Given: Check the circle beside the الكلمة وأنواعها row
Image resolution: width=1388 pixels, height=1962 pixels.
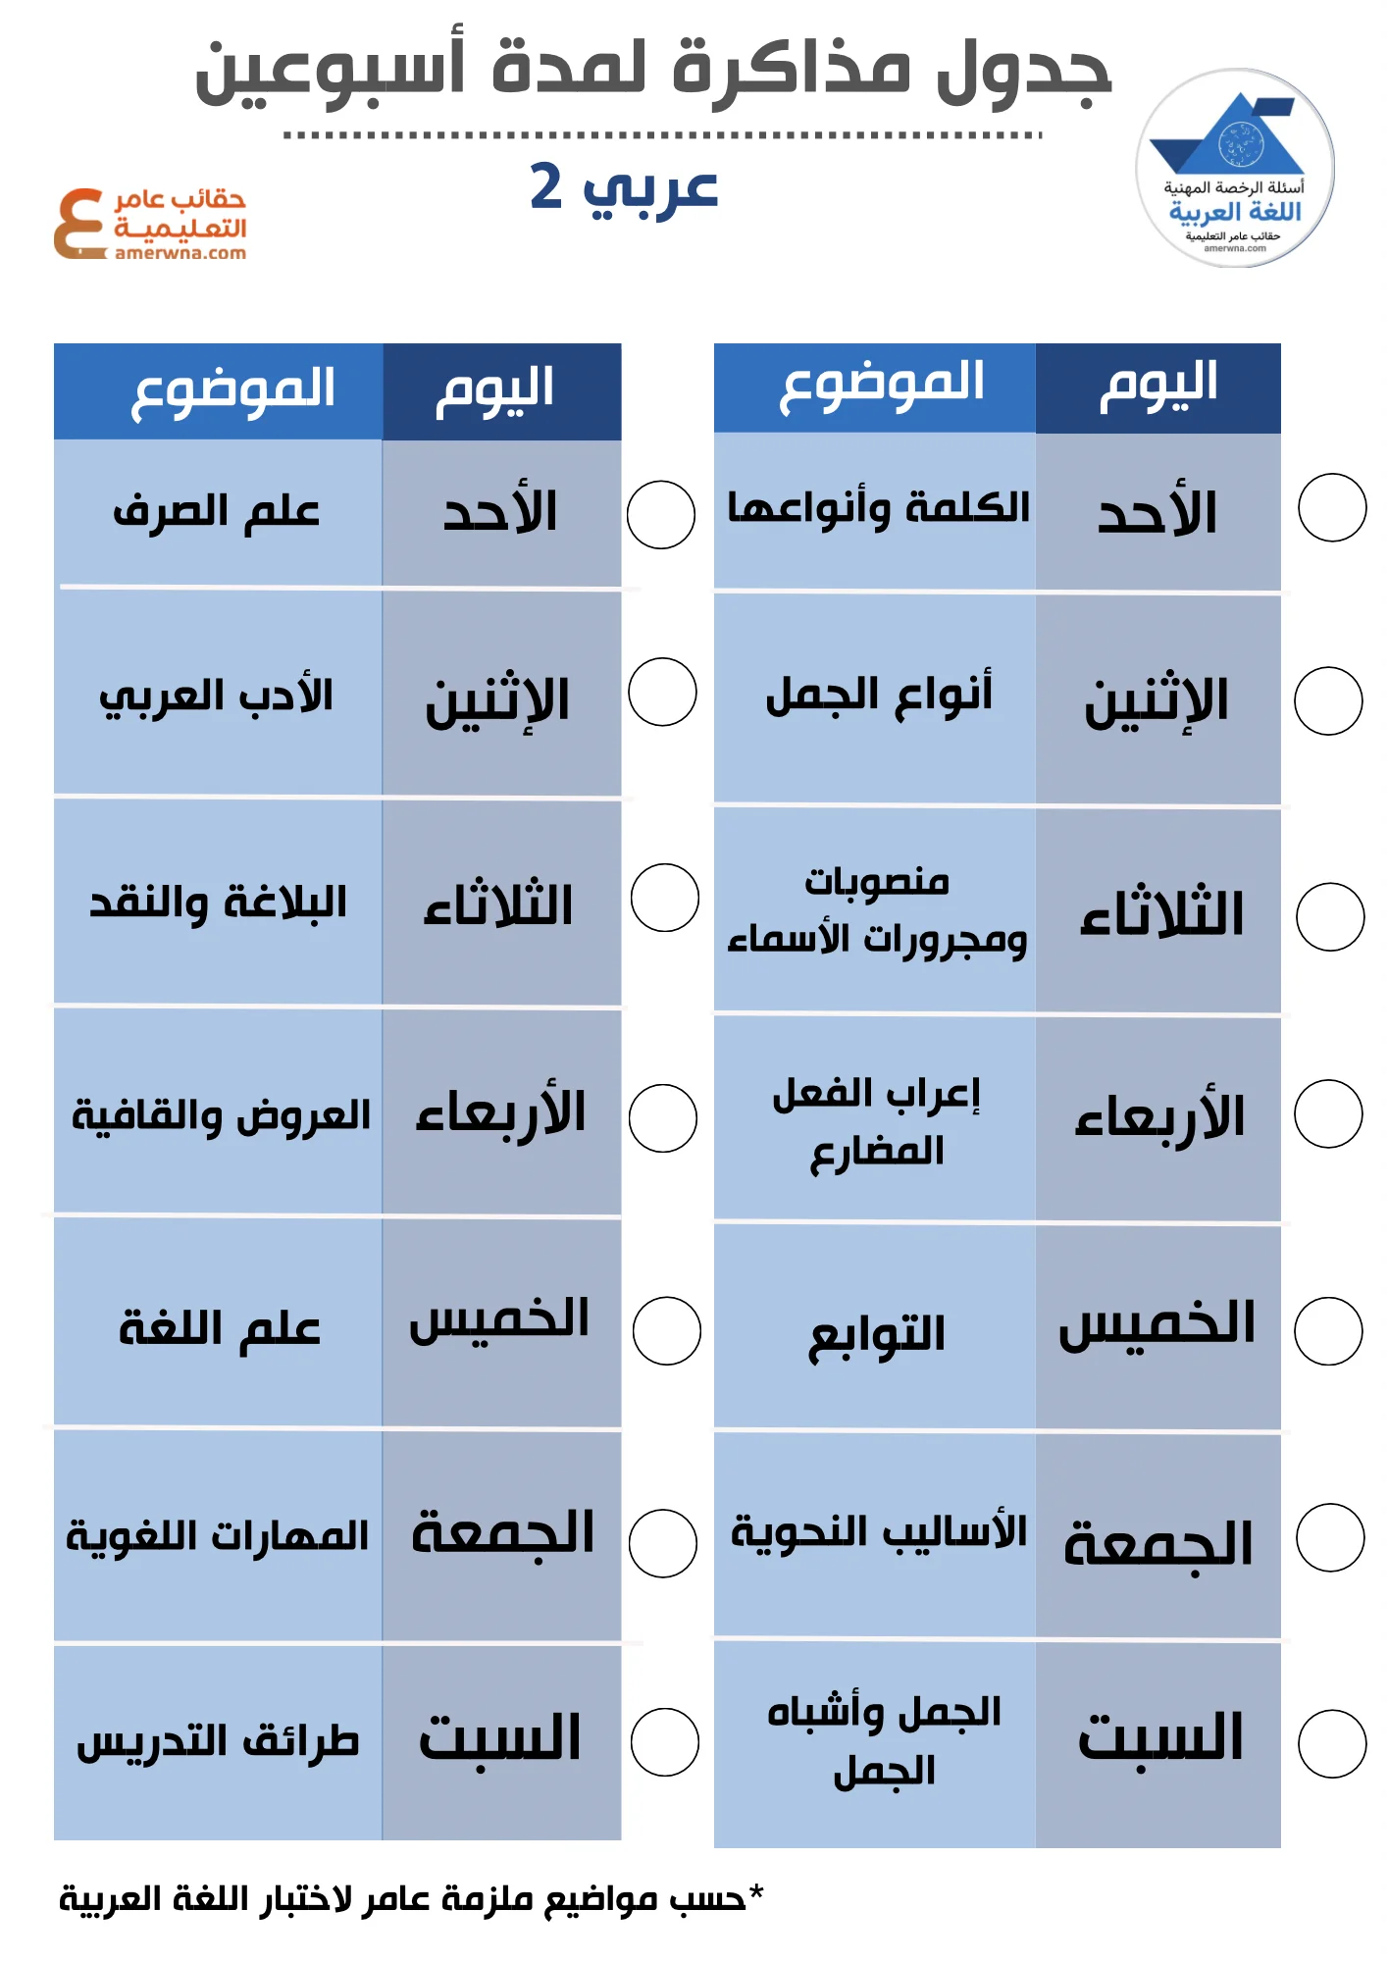Looking at the screenshot, I should [1331, 507].
